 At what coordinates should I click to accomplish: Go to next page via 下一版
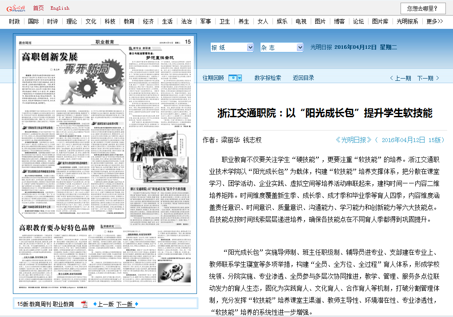pyautogui.click(x=127, y=304)
